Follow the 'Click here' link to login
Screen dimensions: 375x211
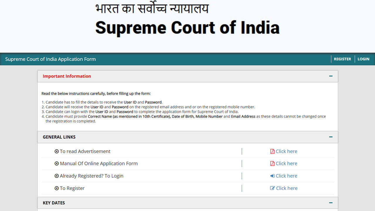[287, 176]
